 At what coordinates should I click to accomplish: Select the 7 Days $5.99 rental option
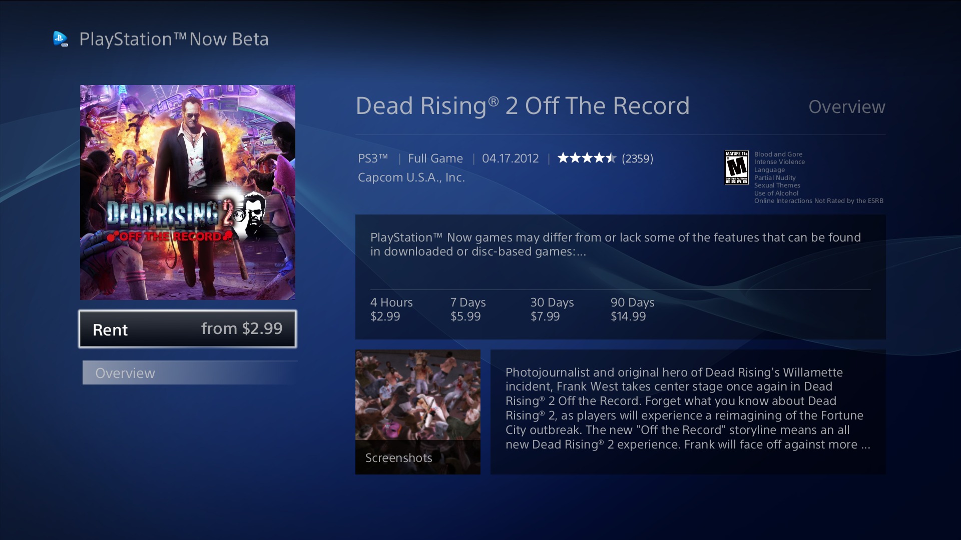click(x=467, y=309)
